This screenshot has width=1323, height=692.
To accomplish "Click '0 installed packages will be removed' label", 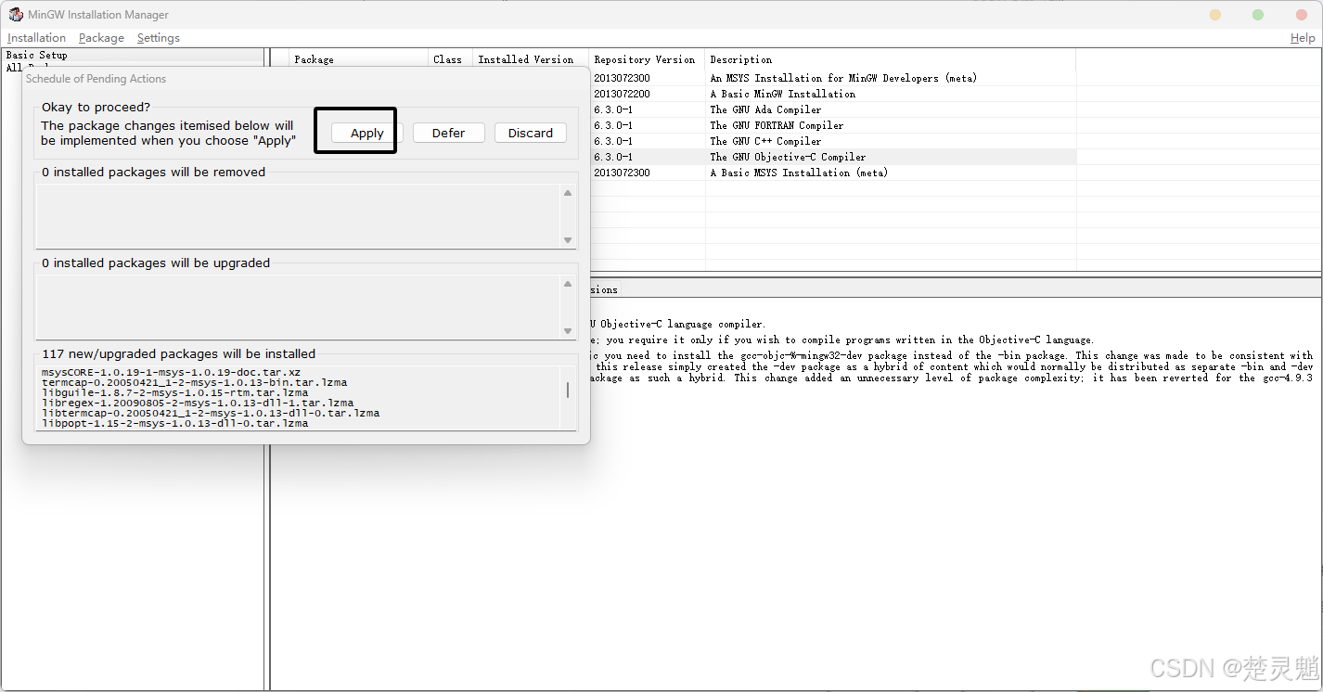I will (x=153, y=172).
